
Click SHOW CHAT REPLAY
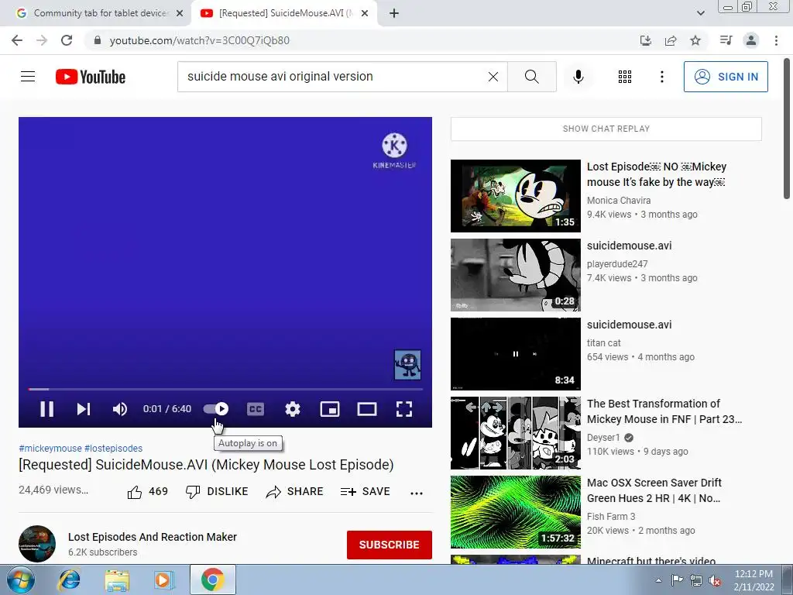(606, 129)
